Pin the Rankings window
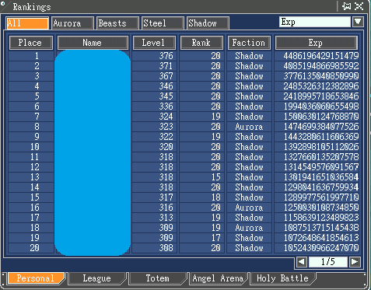Screen dimensions: 371x290 347,6
